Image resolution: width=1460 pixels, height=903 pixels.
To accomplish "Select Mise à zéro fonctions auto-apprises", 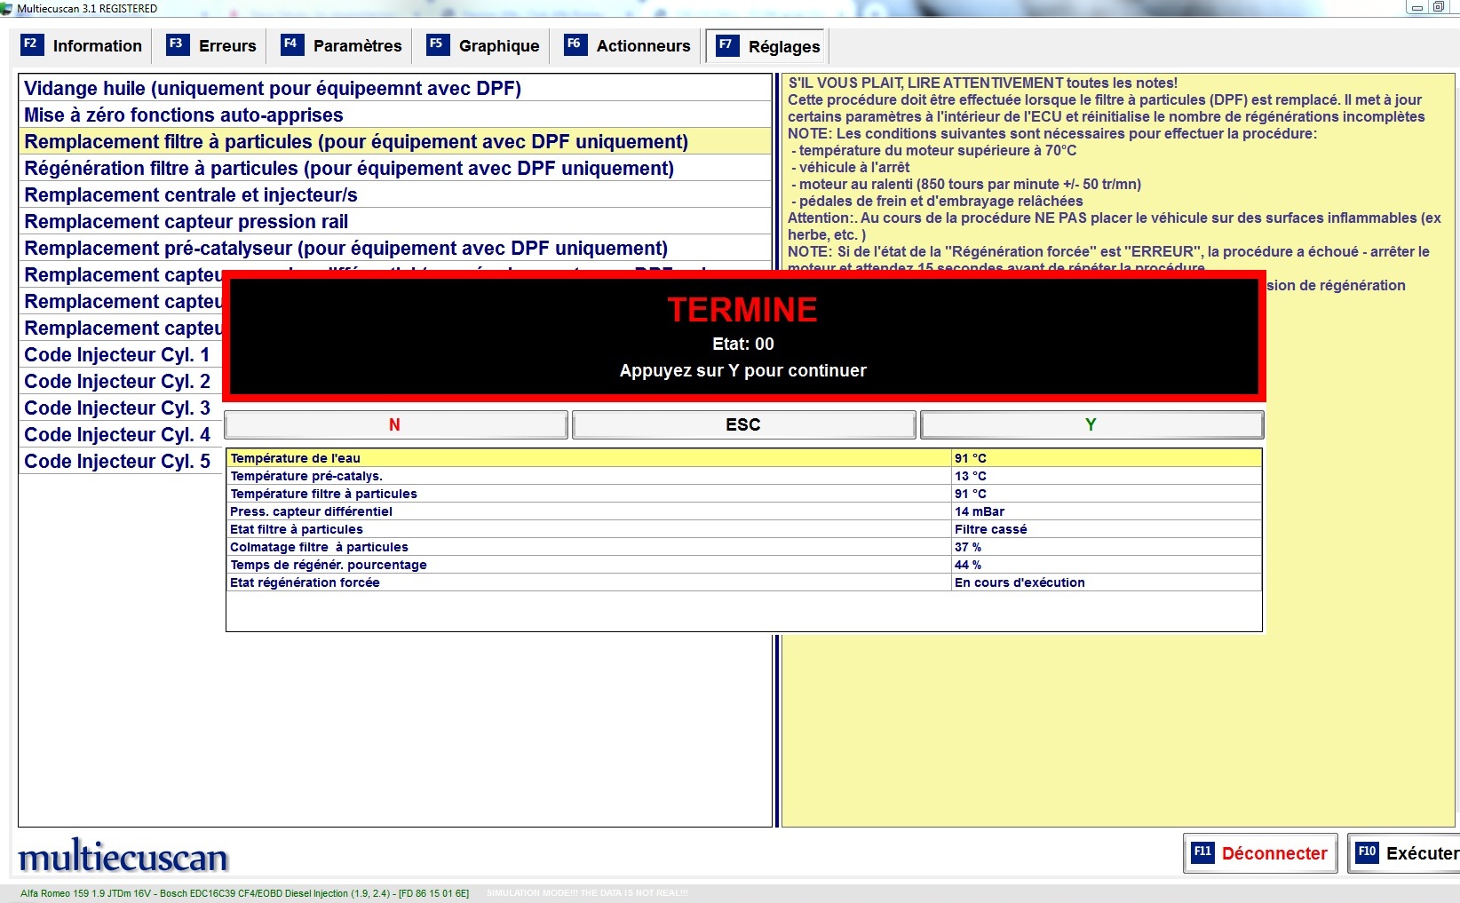I will point(184,115).
